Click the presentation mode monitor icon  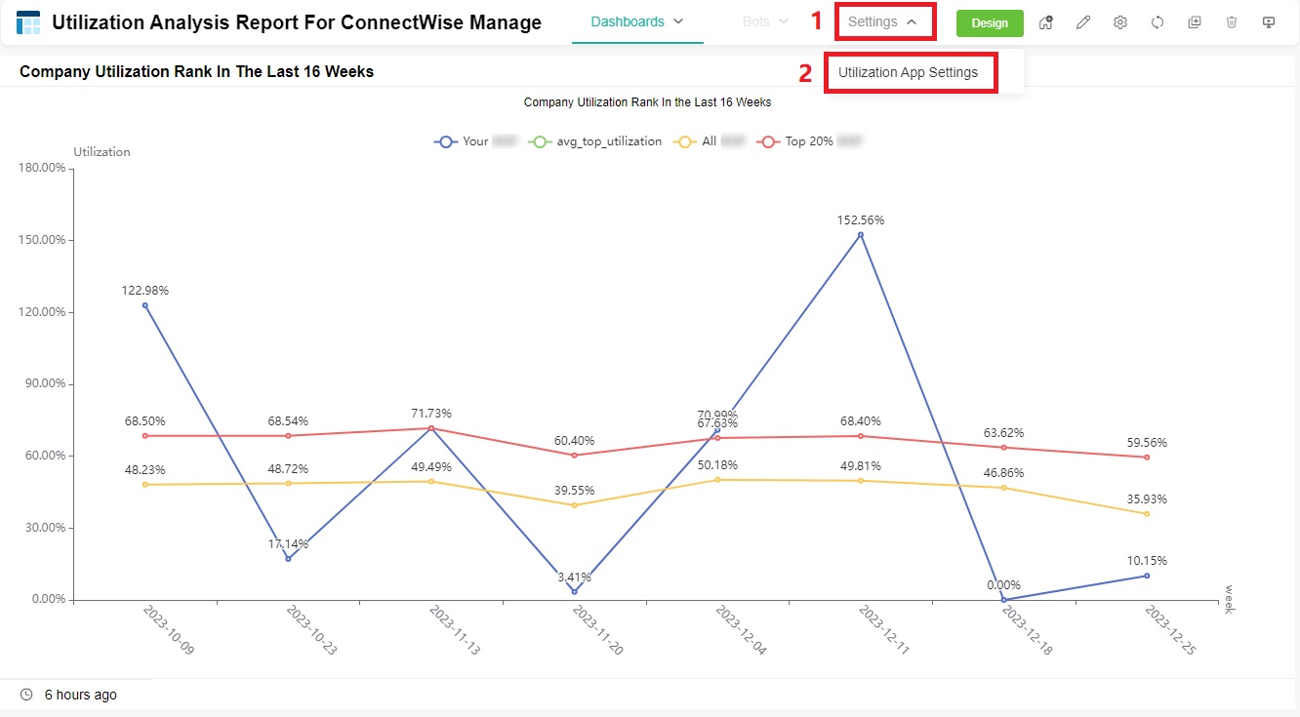(x=1269, y=22)
